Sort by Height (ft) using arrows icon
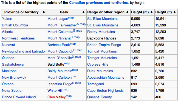The image size is (178, 101). 175,12
